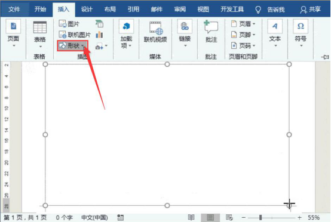Image resolution: width=331 pixels, height=222 pixels.
Task: Click the zoom out minus button
Action: (x=244, y=217)
